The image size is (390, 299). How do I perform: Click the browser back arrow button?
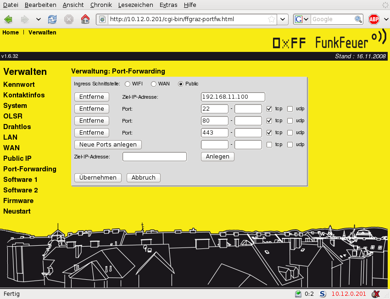click(x=8, y=19)
